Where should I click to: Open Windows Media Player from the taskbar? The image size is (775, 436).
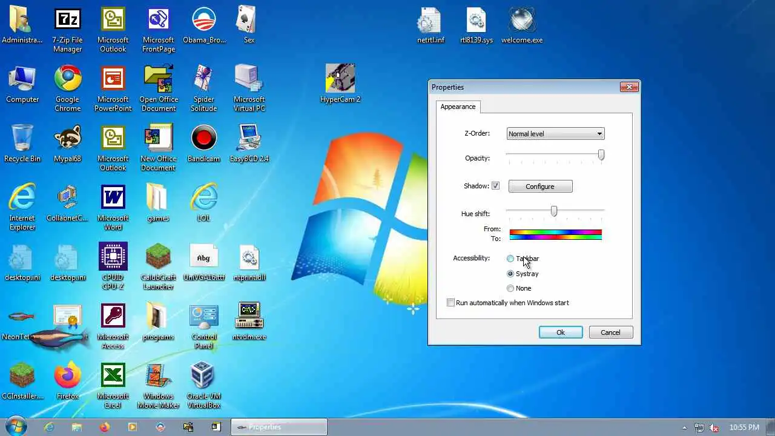(133, 427)
